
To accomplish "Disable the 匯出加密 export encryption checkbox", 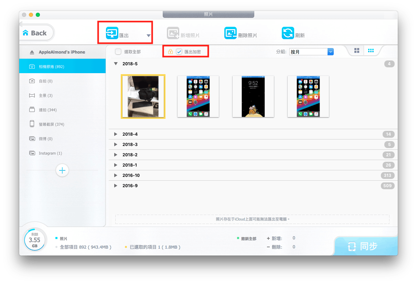I will click(179, 51).
